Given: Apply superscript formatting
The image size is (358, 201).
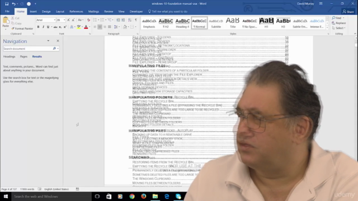Looking at the screenshot, I should coord(65,27).
